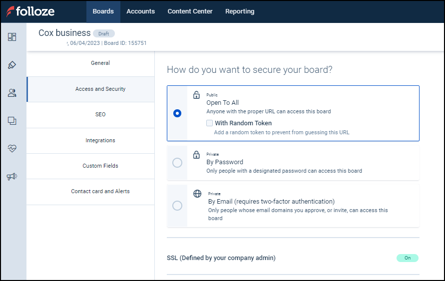Screen dimensions: 445x281
Task: Open the overlapping windows icon in sidebar
Action: point(12,121)
